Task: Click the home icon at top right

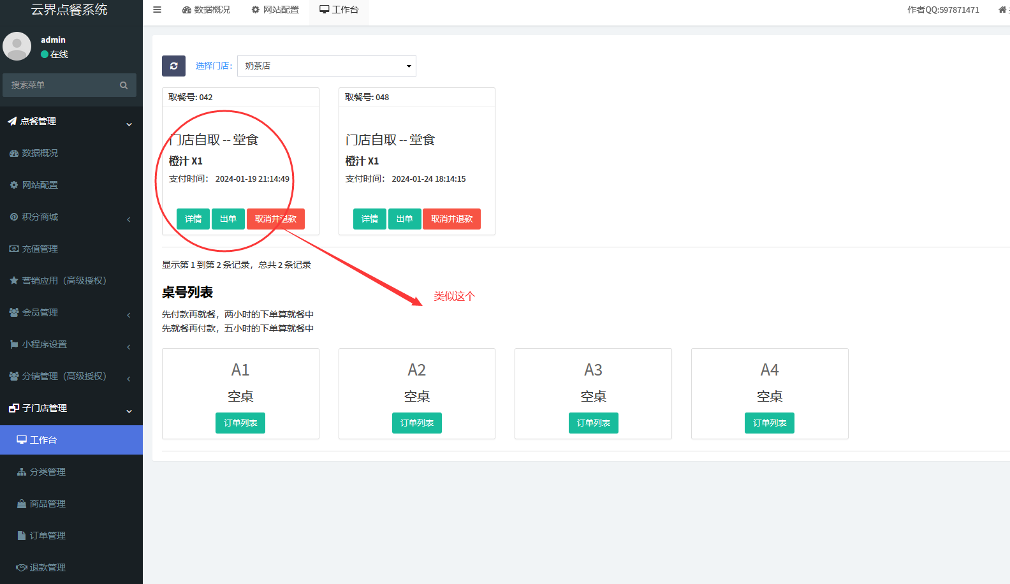Action: (1002, 10)
